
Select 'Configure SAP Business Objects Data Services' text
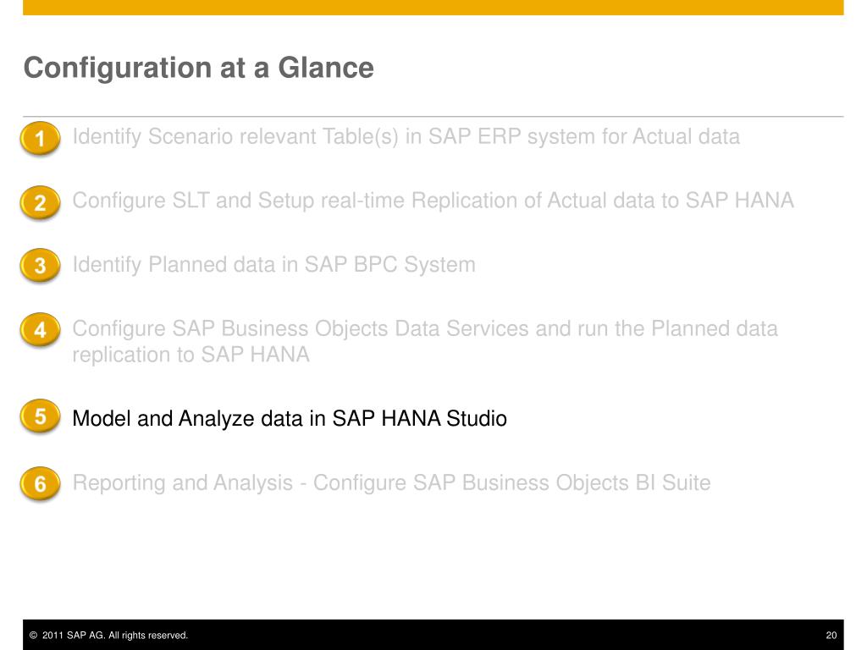click(x=301, y=329)
